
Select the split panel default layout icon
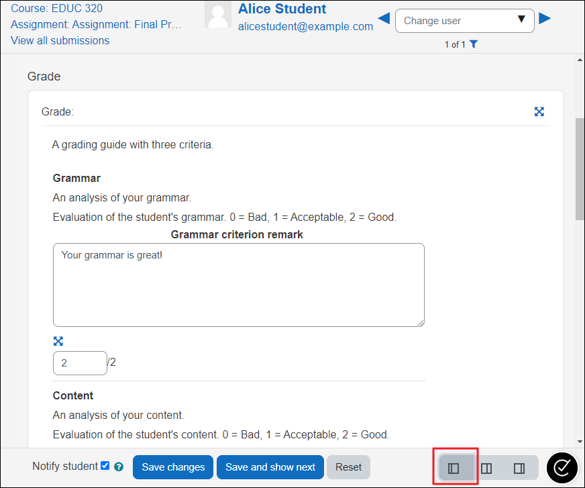[486, 468]
